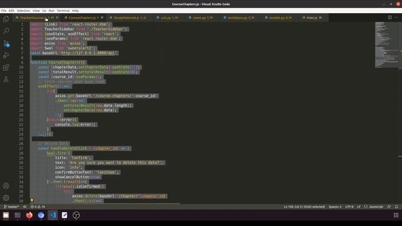This screenshot has height=226, width=402.
Task: Click the feedback icon in status bar
Action: tap(389, 207)
